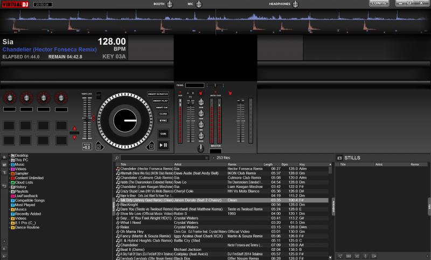
Task: Expand the Playlists folder node
Action: pyautogui.click(x=9, y=191)
